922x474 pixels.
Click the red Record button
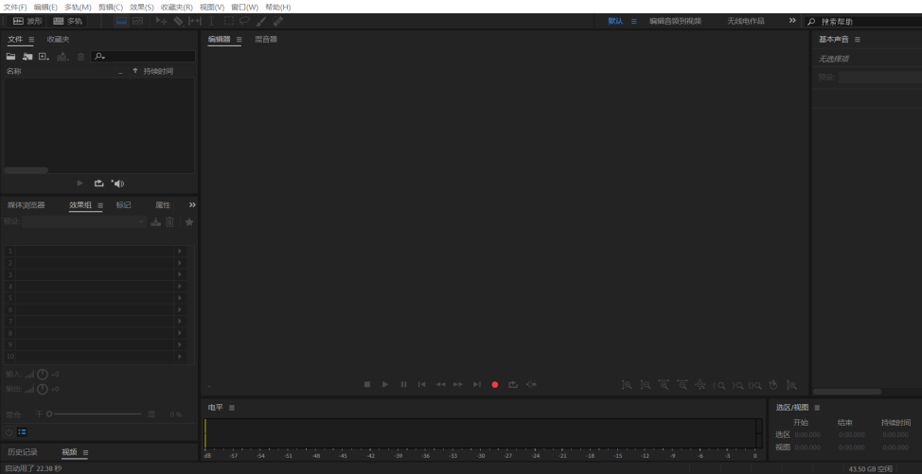495,385
